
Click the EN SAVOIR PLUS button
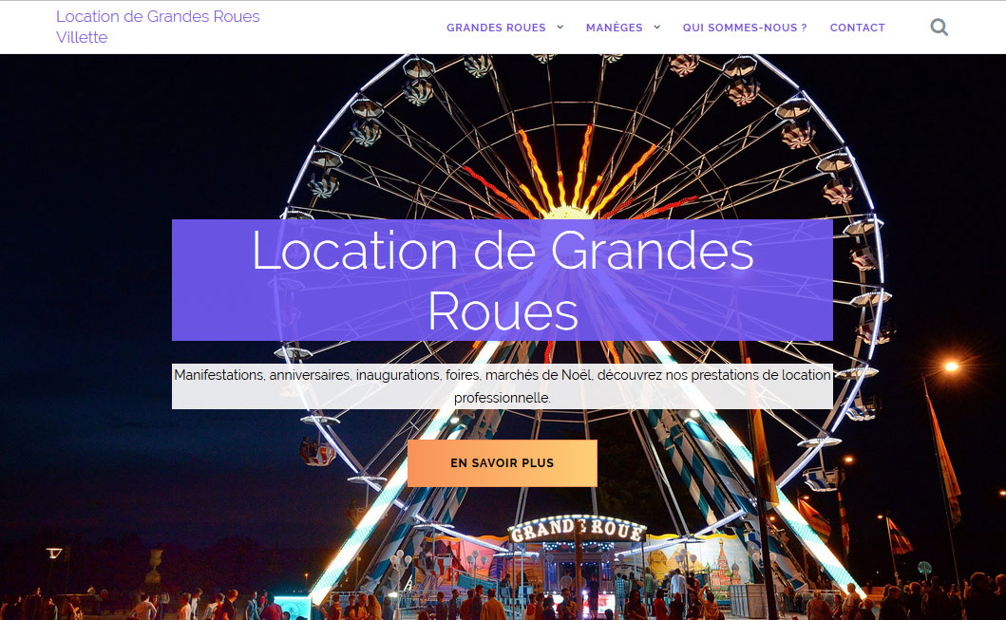503,463
